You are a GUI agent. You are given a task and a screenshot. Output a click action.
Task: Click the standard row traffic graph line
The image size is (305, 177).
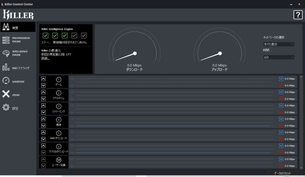pyautogui.click(x=173, y=126)
